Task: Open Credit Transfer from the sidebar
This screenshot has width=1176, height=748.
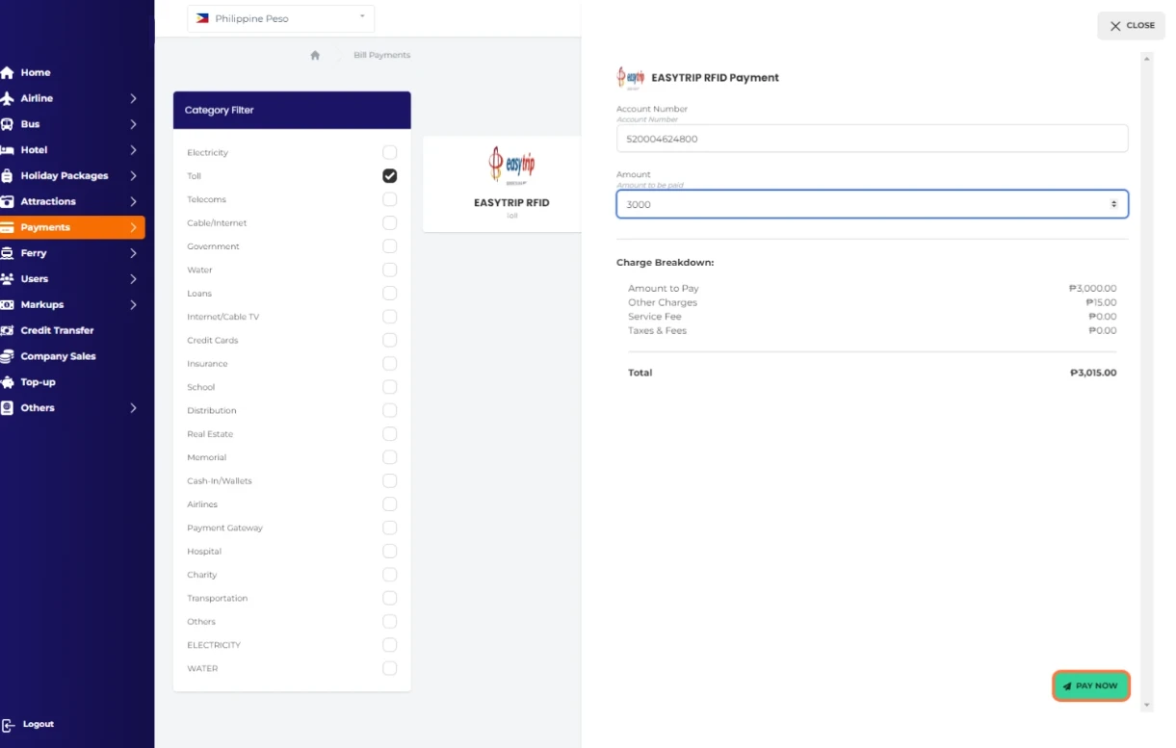Action: pos(57,330)
